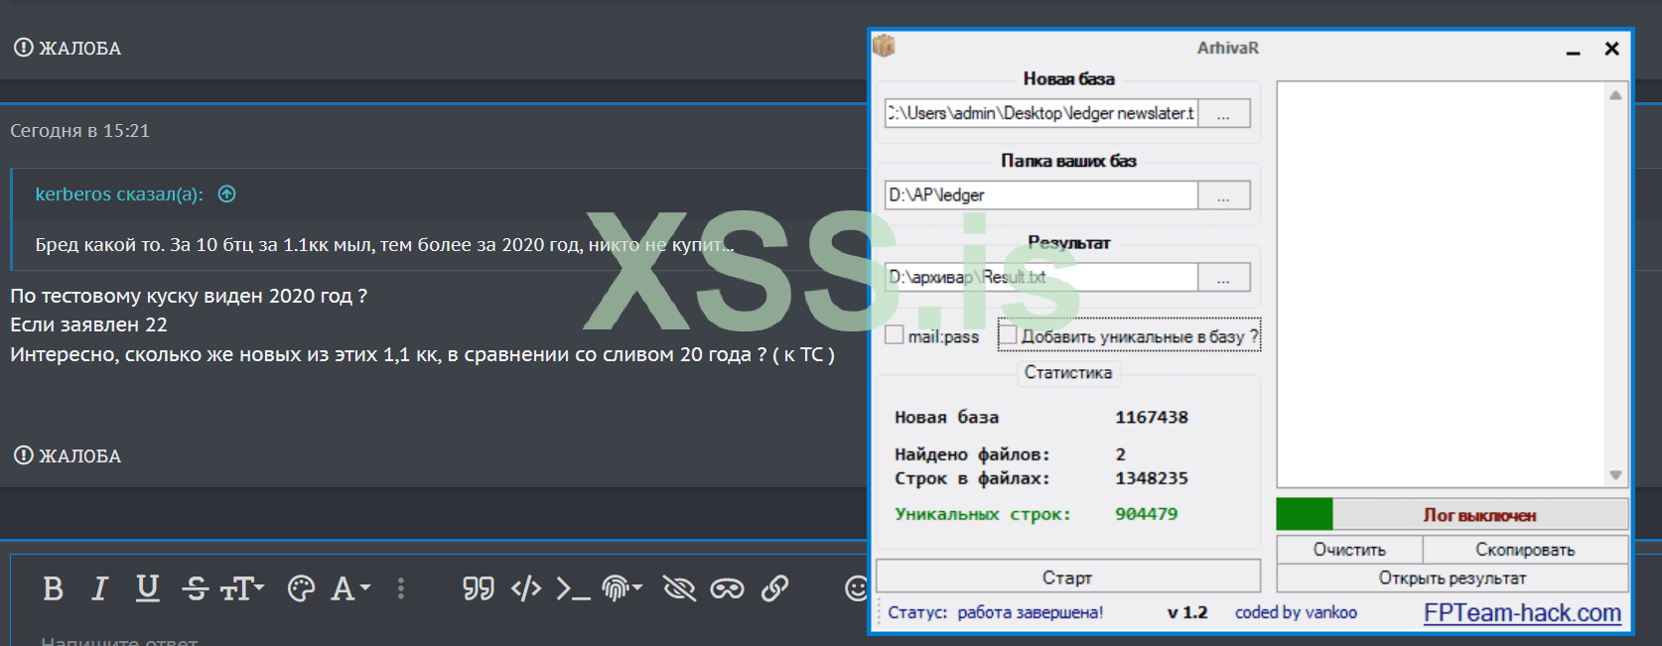Click the v 1.2 version label

1187,612
